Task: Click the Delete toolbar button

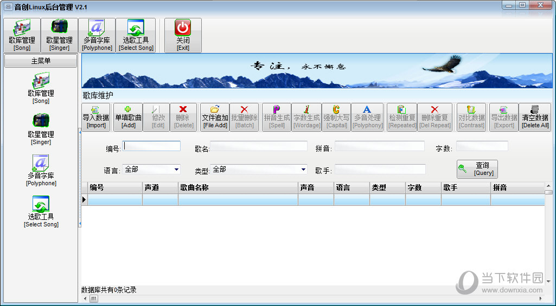Action: 183,117
